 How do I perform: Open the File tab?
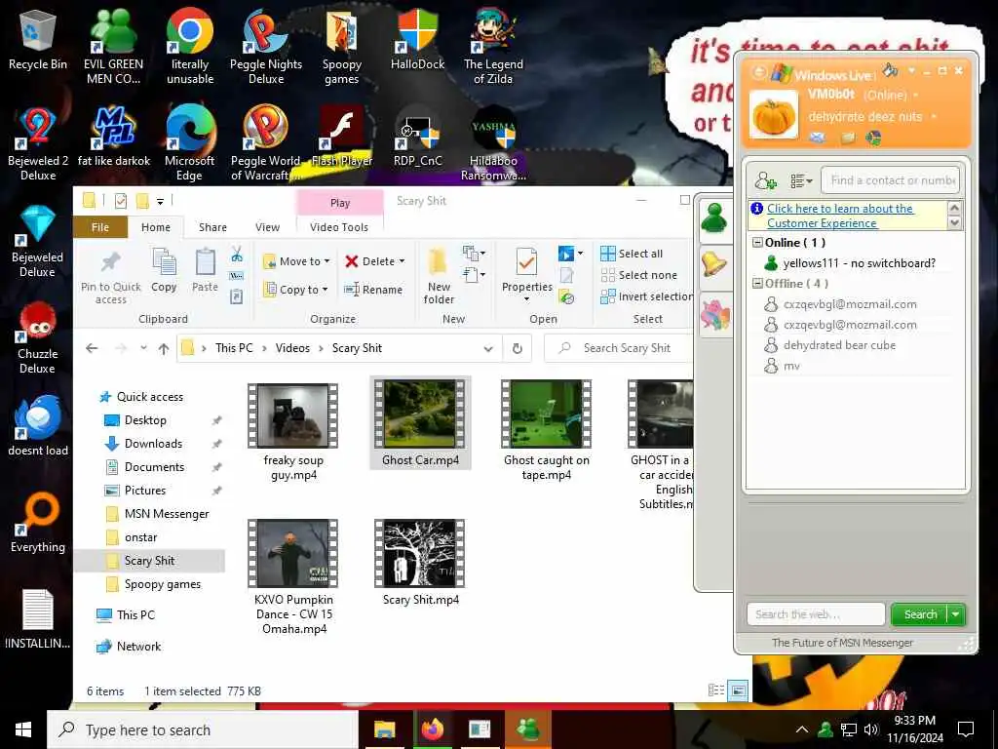[x=100, y=227]
